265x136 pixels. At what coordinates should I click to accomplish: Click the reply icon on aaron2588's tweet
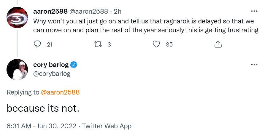tap(37, 44)
